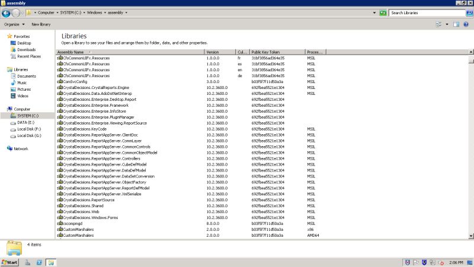Select CrystalDecisions.Web assembly icon
474x267 pixels.
point(60,212)
